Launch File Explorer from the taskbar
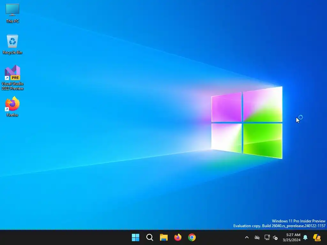Viewport: 327px width, 245px height. 164,237
